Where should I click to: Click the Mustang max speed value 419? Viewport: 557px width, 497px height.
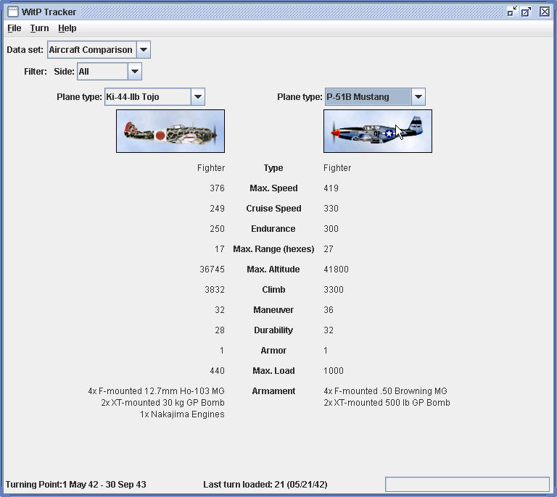(x=331, y=188)
